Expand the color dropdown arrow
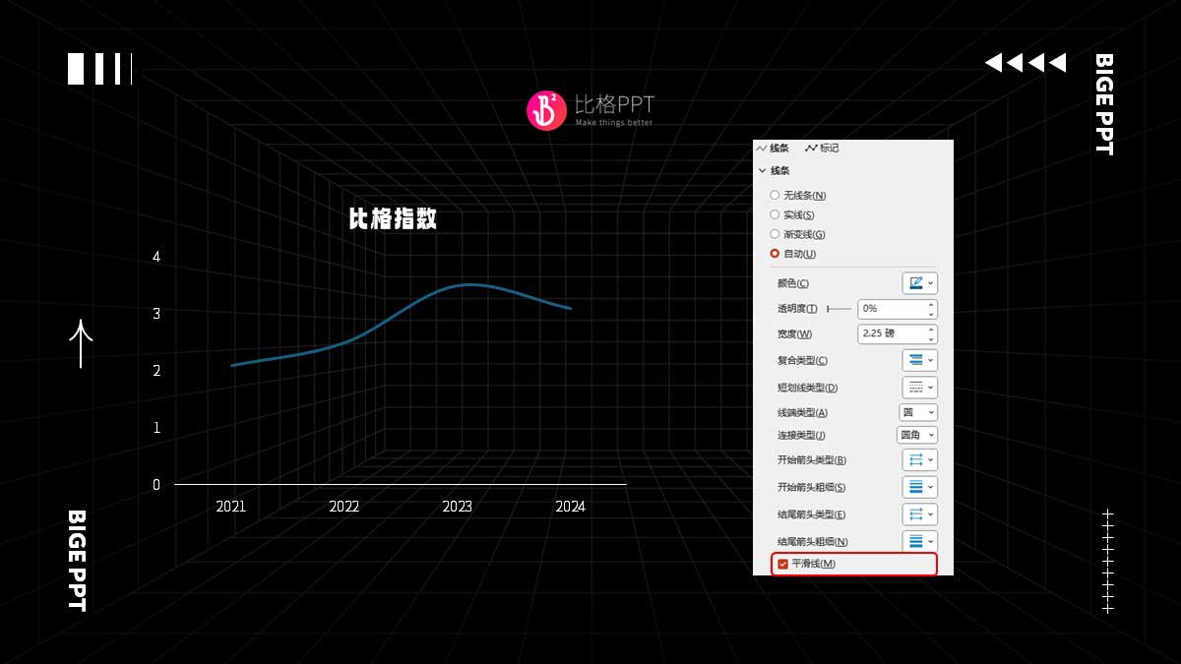The image size is (1181, 664). tap(931, 283)
